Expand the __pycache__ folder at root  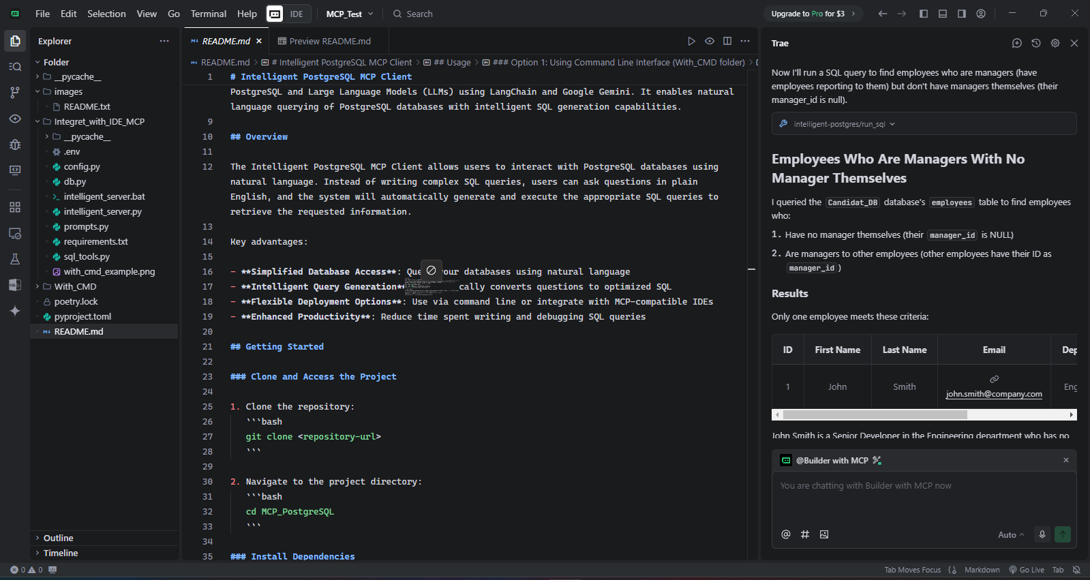click(x=77, y=76)
